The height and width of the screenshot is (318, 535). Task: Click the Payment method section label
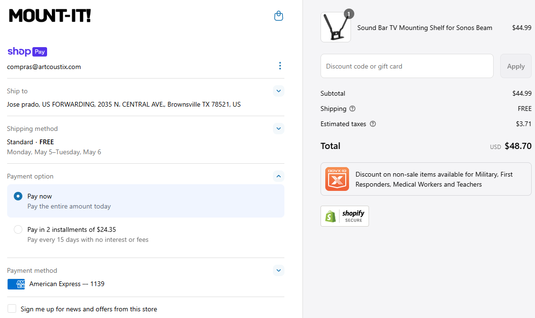click(x=32, y=270)
